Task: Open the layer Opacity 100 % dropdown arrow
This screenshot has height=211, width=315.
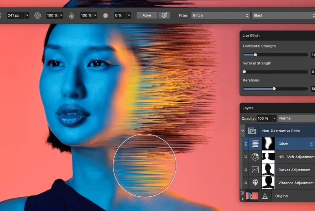Action: point(274,118)
